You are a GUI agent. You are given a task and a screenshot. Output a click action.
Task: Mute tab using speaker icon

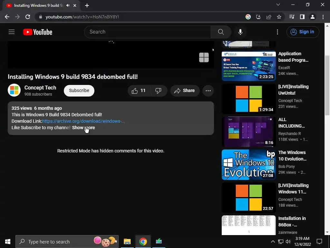coord(68,5)
